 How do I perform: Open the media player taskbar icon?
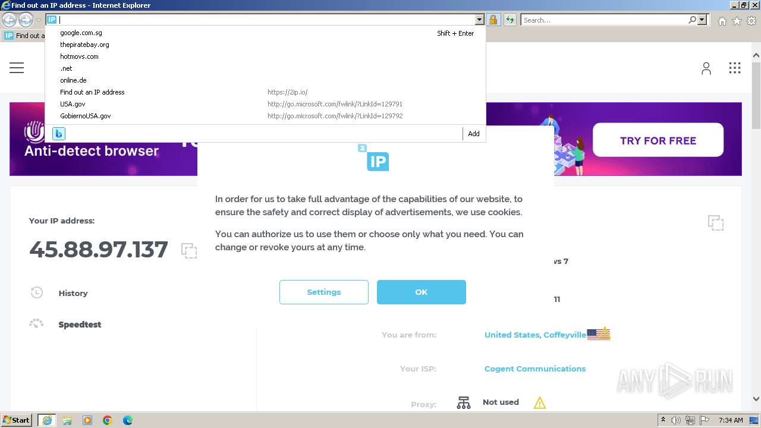[x=87, y=420]
